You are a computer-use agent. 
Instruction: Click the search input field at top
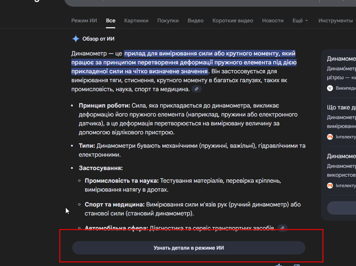[186, 2]
